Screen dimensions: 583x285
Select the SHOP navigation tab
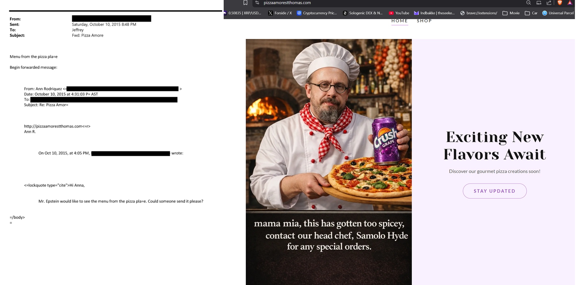pyautogui.click(x=424, y=21)
